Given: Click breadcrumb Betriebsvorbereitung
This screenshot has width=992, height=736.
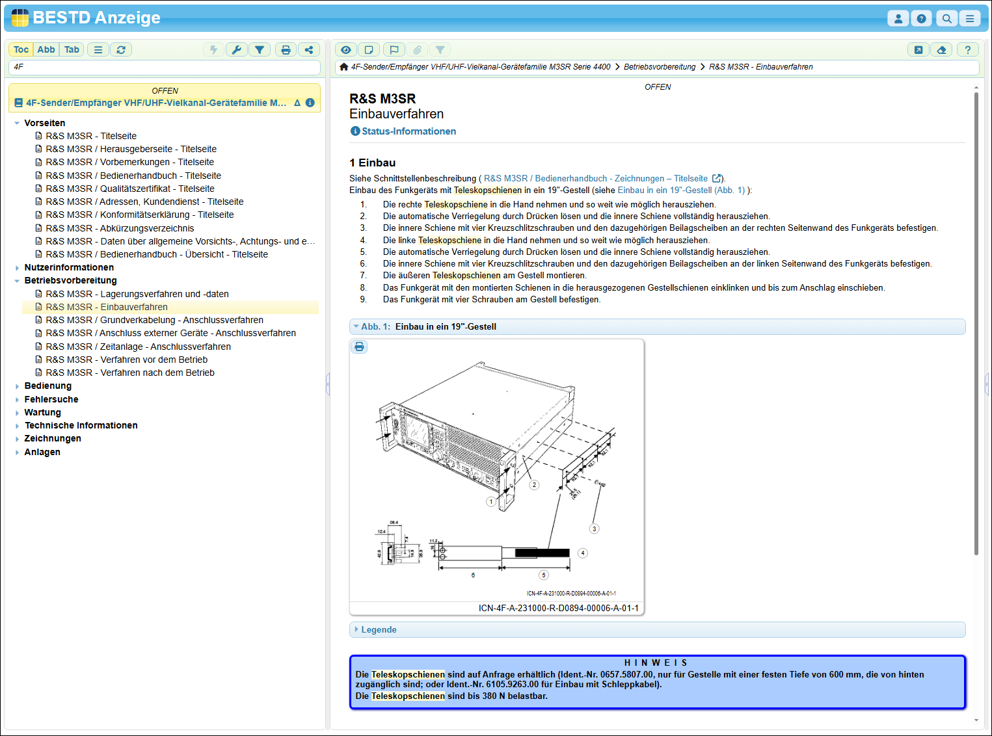Looking at the screenshot, I should pos(660,67).
